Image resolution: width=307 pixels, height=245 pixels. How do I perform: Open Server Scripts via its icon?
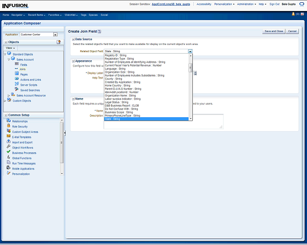(17, 85)
